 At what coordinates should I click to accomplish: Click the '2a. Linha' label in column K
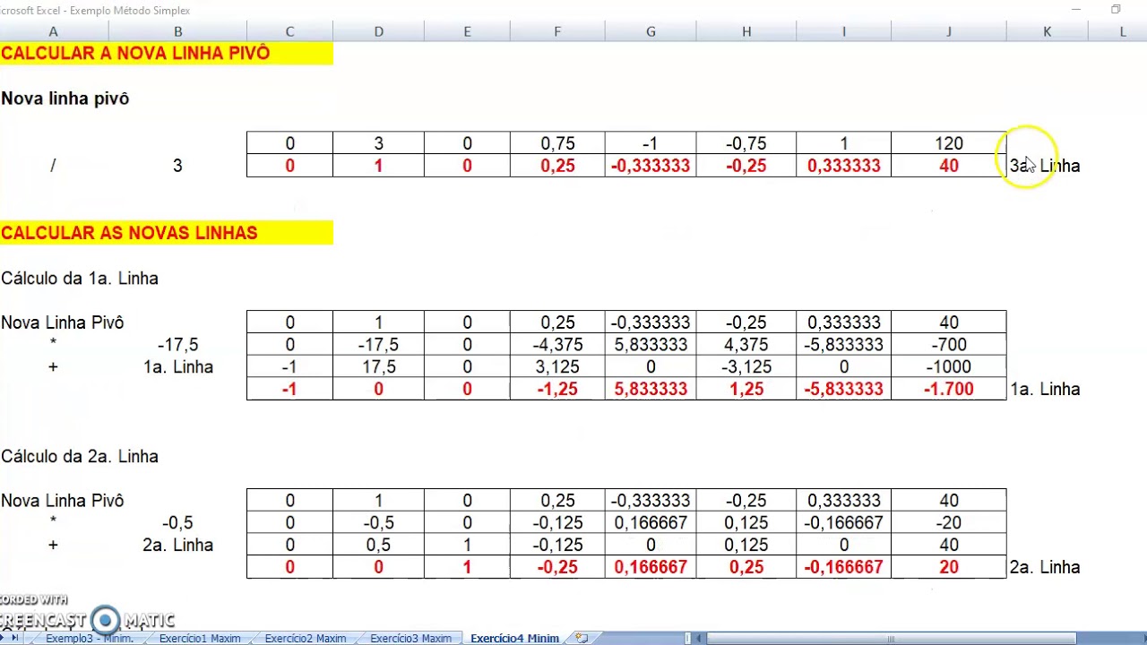(x=1045, y=567)
